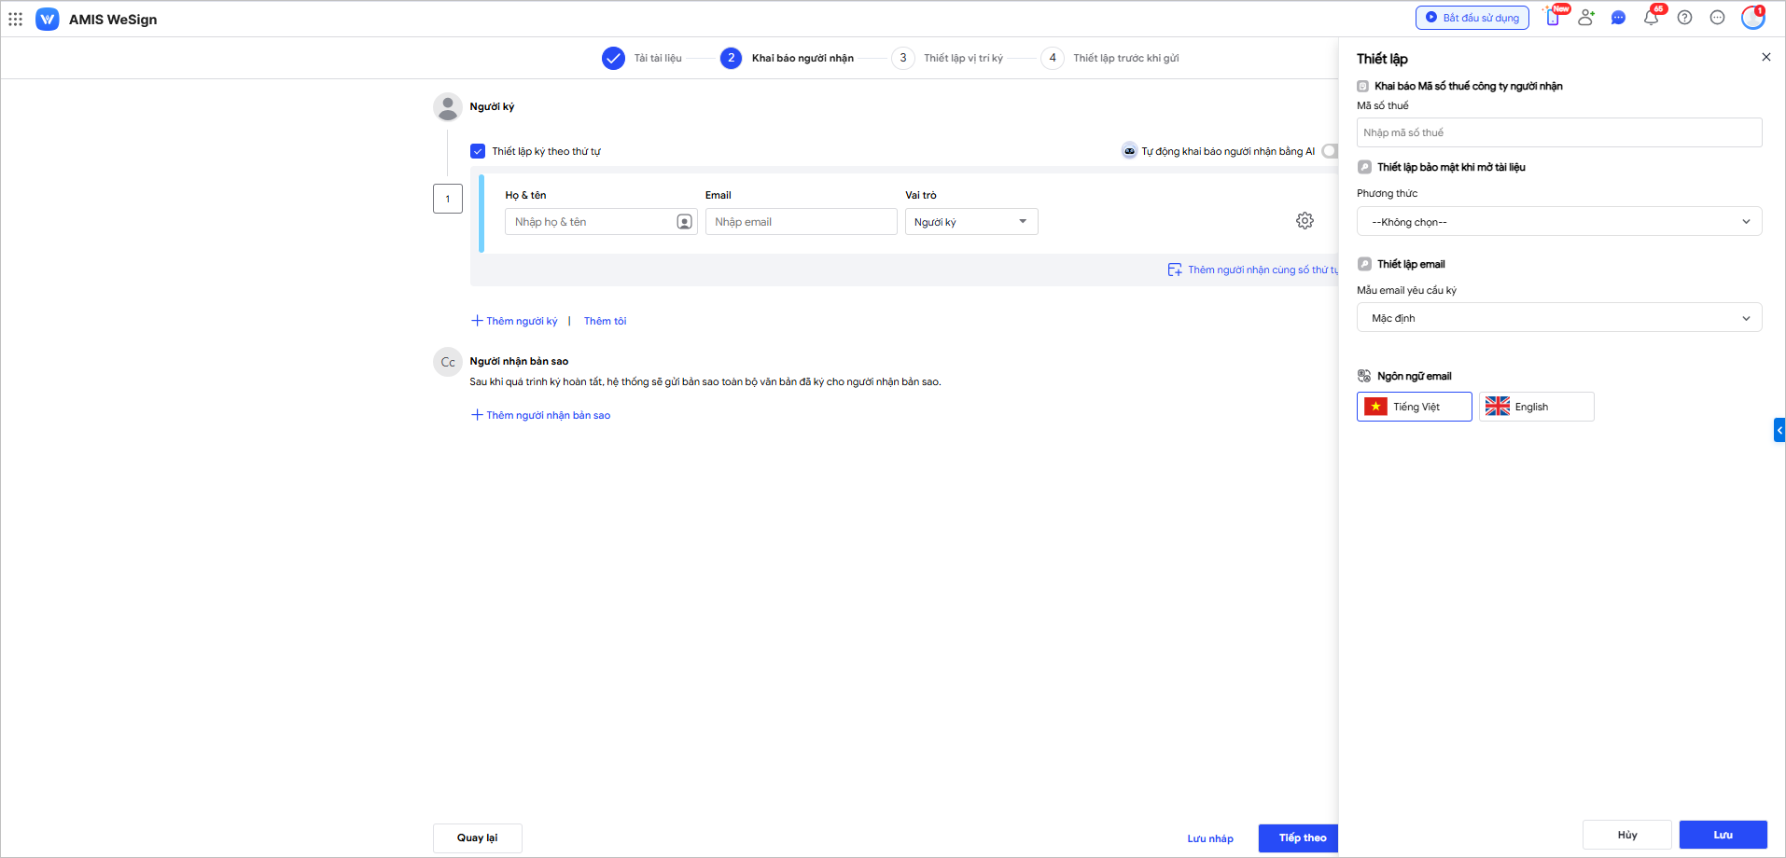Open the user avatar in header
Image resolution: width=1786 pixels, height=858 pixels.
click(1752, 18)
